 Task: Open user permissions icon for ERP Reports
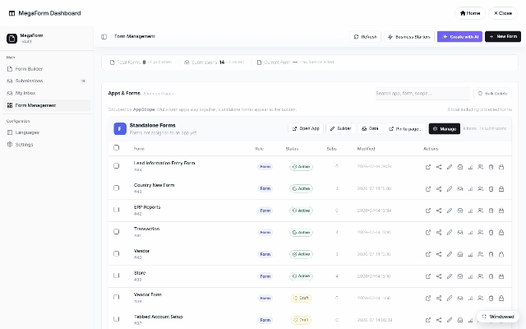480,211
